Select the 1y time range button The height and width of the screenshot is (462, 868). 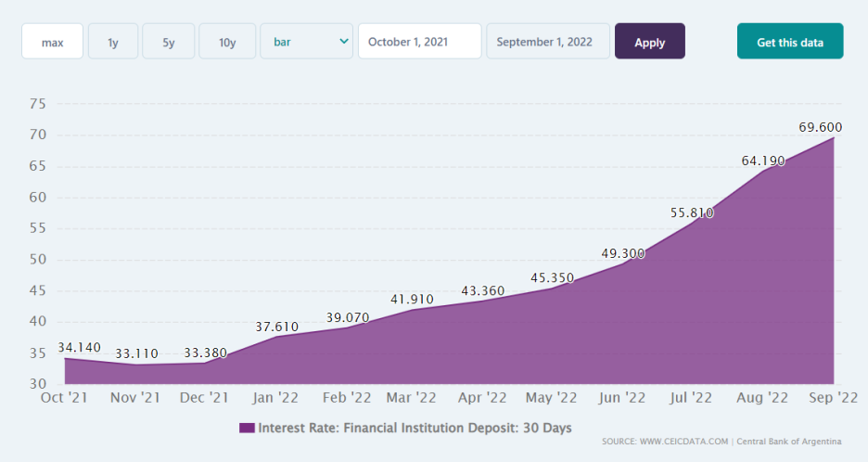(x=113, y=41)
